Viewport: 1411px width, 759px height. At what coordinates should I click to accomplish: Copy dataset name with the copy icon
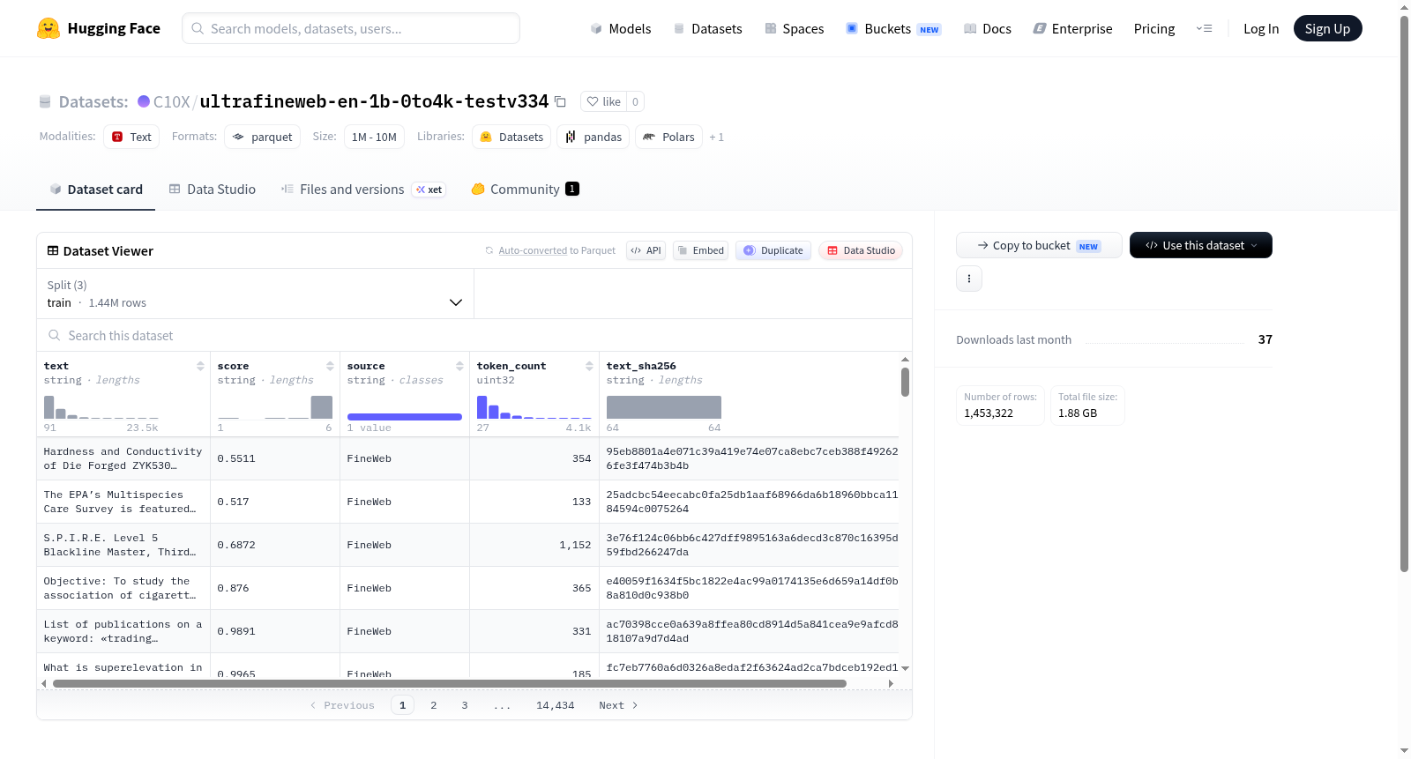tap(560, 101)
